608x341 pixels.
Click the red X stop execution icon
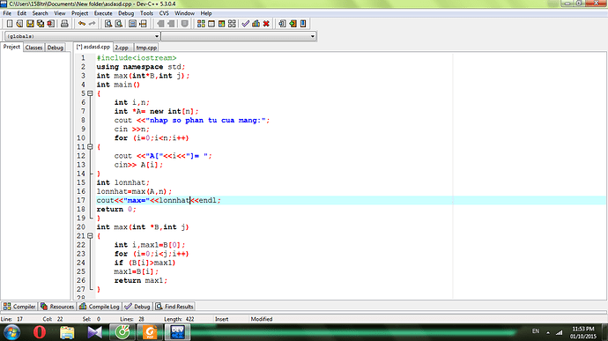(x=266, y=24)
